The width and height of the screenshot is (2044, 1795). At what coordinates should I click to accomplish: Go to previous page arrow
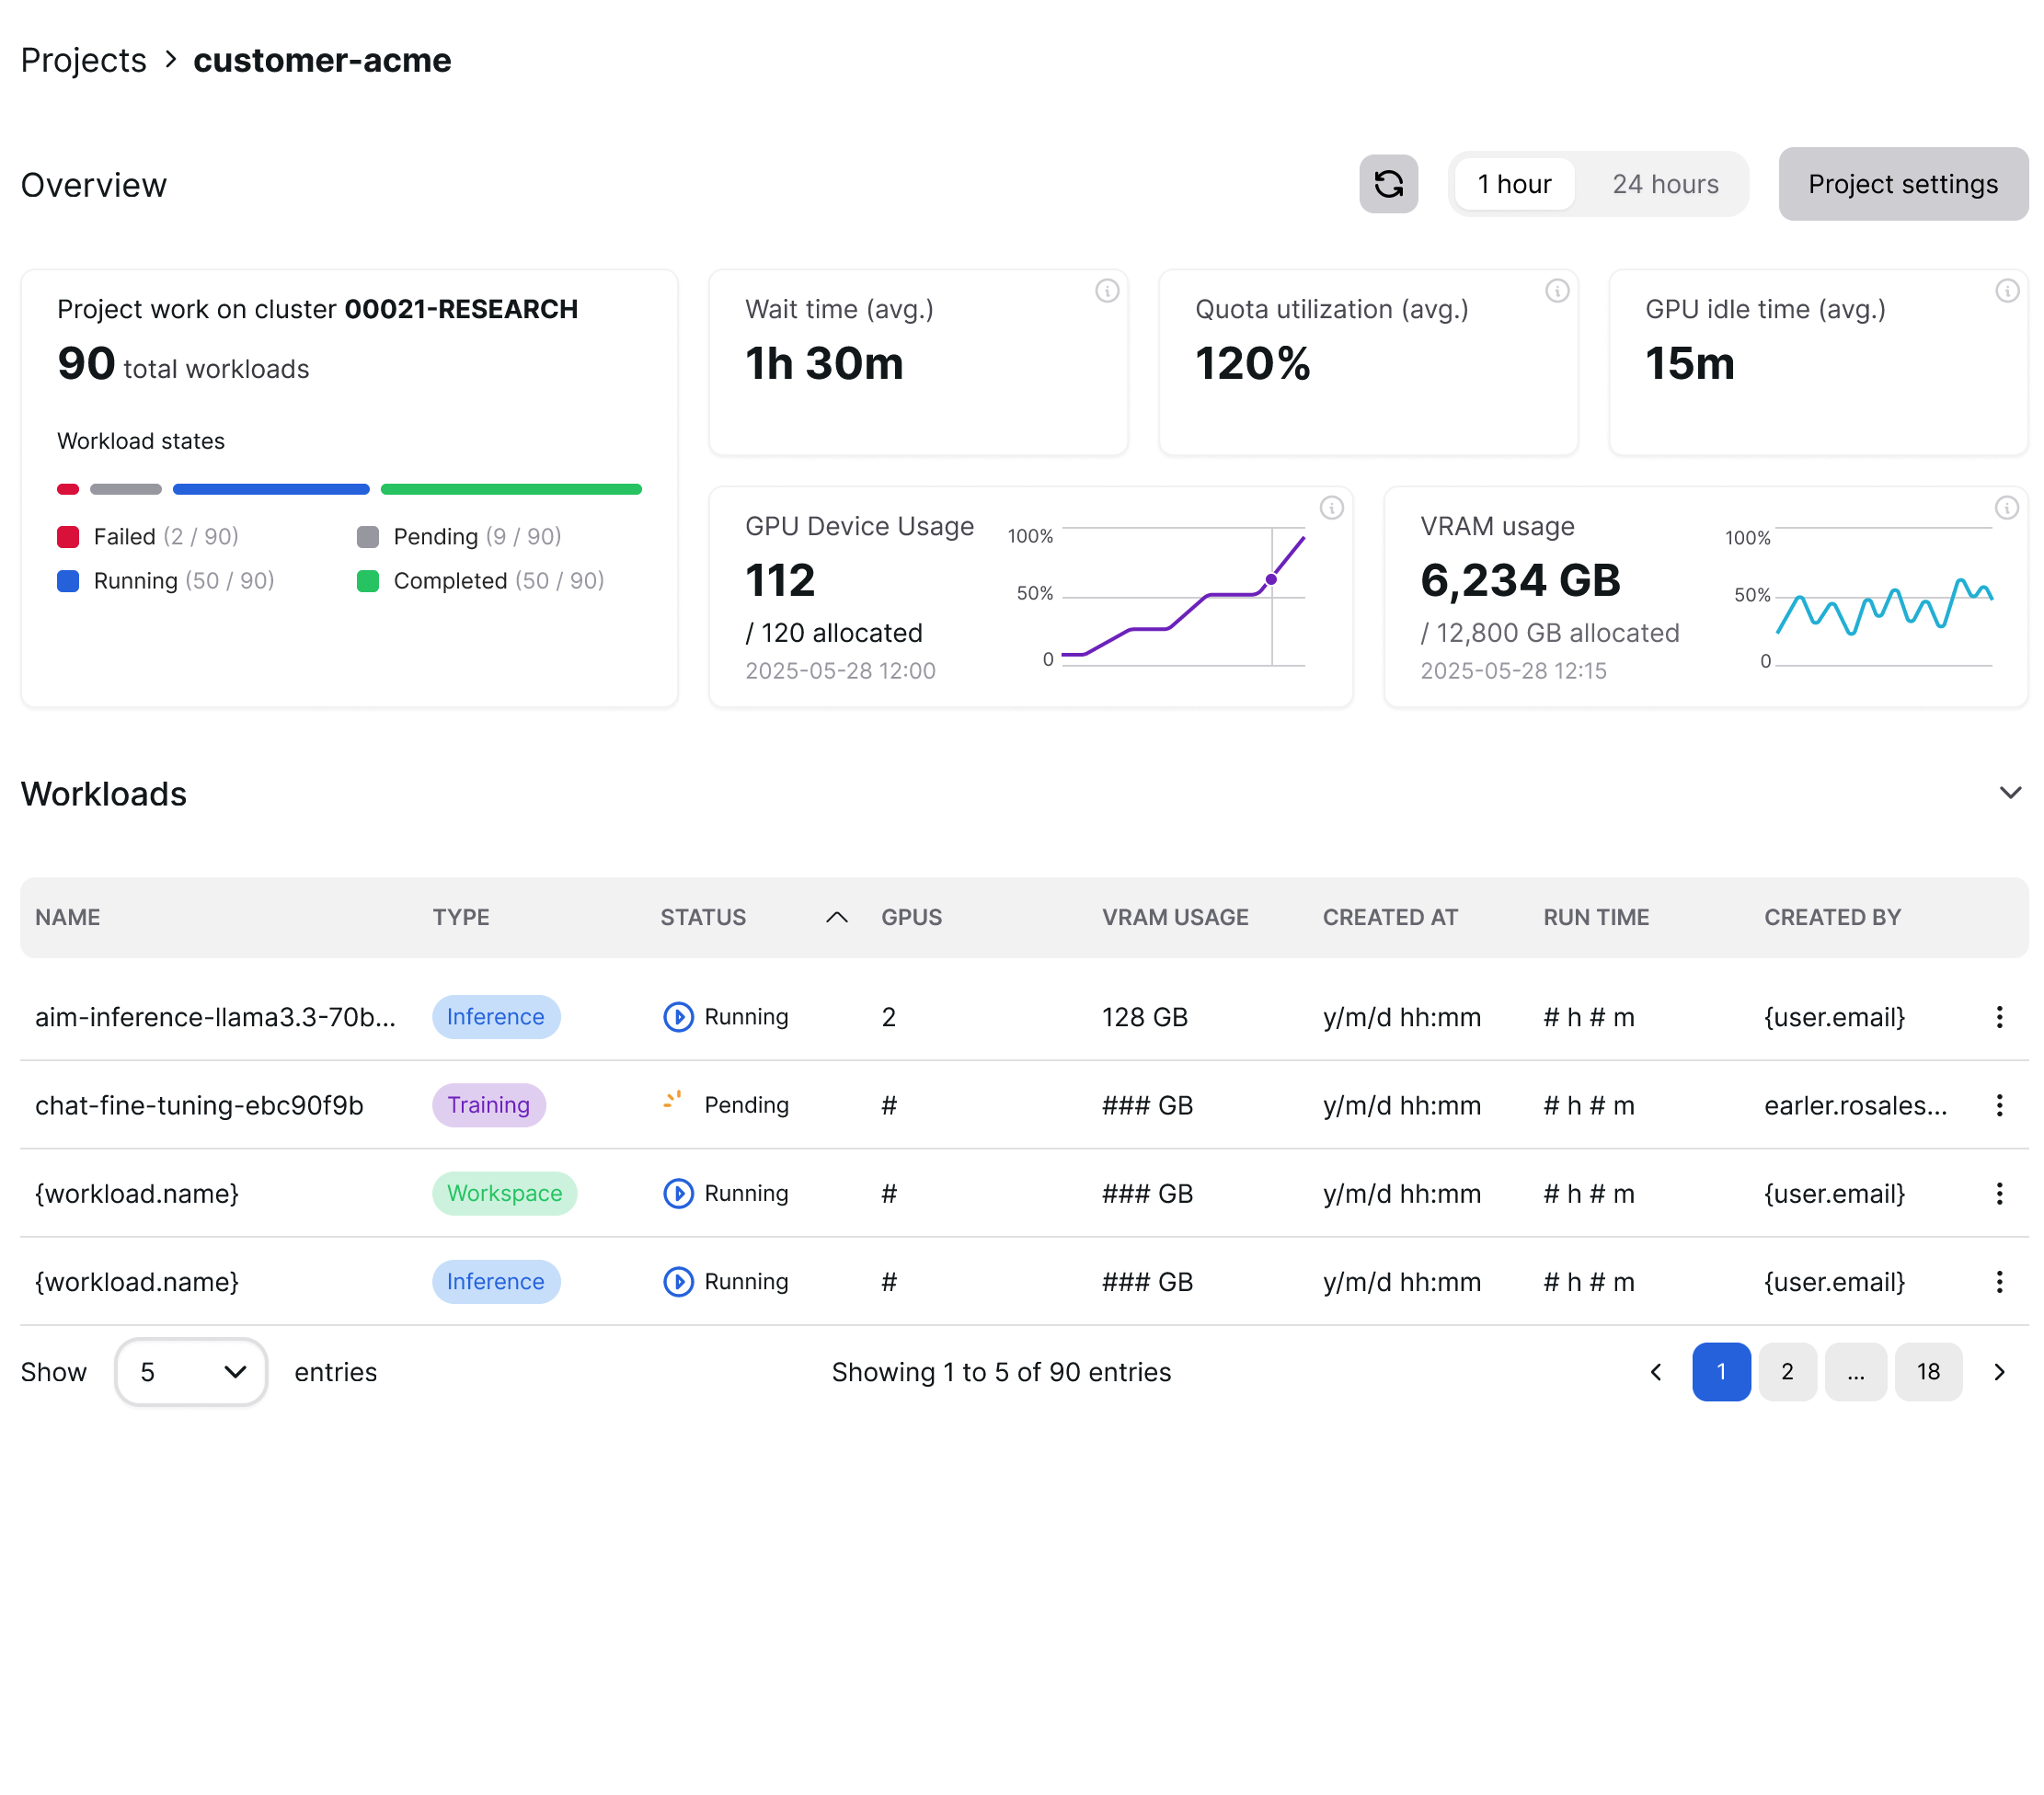[1656, 1372]
